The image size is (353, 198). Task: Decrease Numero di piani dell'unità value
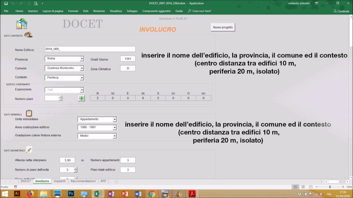(76, 171)
